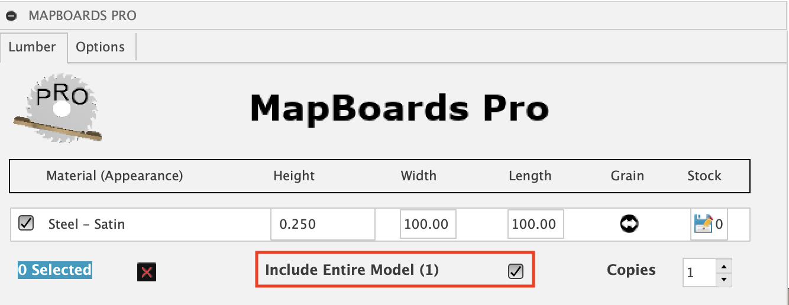Screen dimensions: 789x305
Task: Increase Copies with the up arrow
Action: 725,266
